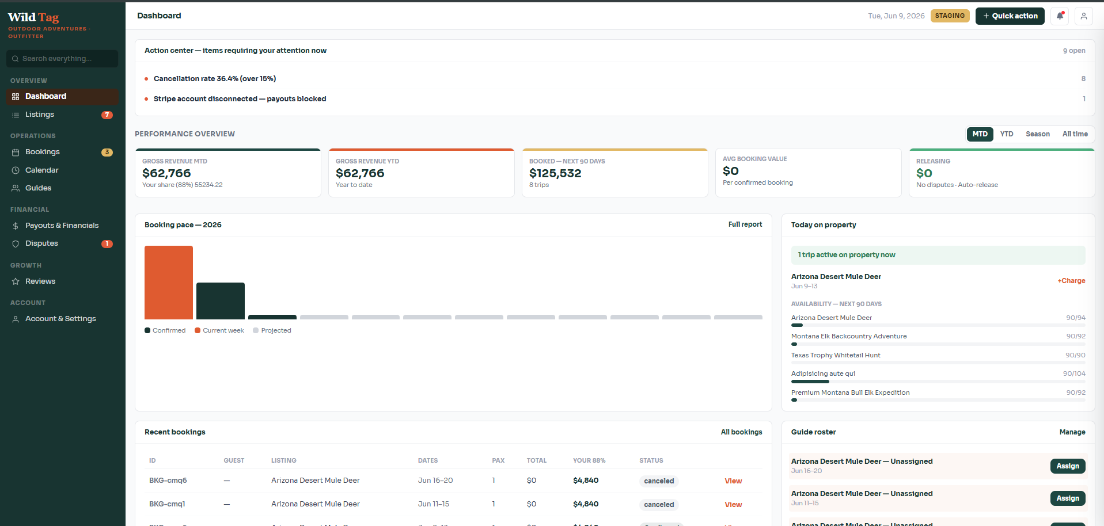The width and height of the screenshot is (1104, 526).
Task: Click the STAGING badge
Action: pyautogui.click(x=950, y=16)
